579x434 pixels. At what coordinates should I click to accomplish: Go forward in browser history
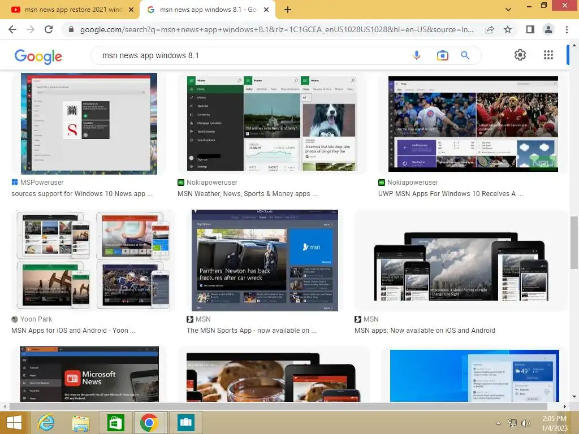(31, 29)
